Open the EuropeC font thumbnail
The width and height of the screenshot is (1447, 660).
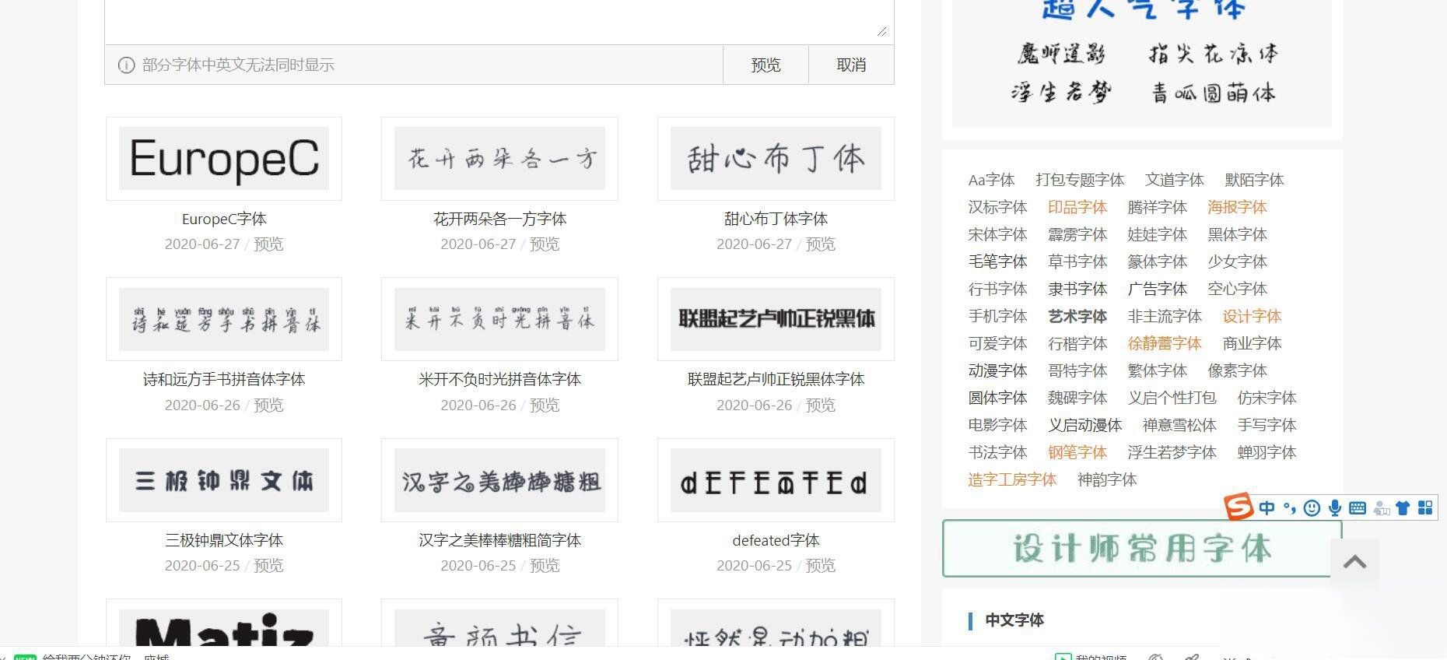[x=224, y=159]
